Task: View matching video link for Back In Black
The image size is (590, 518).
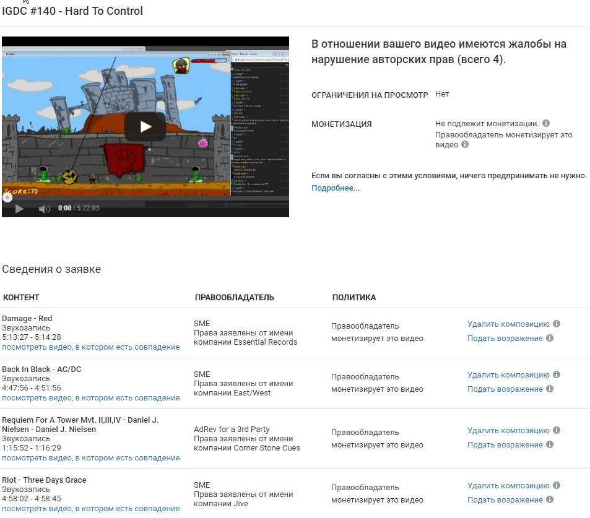Action: point(90,397)
